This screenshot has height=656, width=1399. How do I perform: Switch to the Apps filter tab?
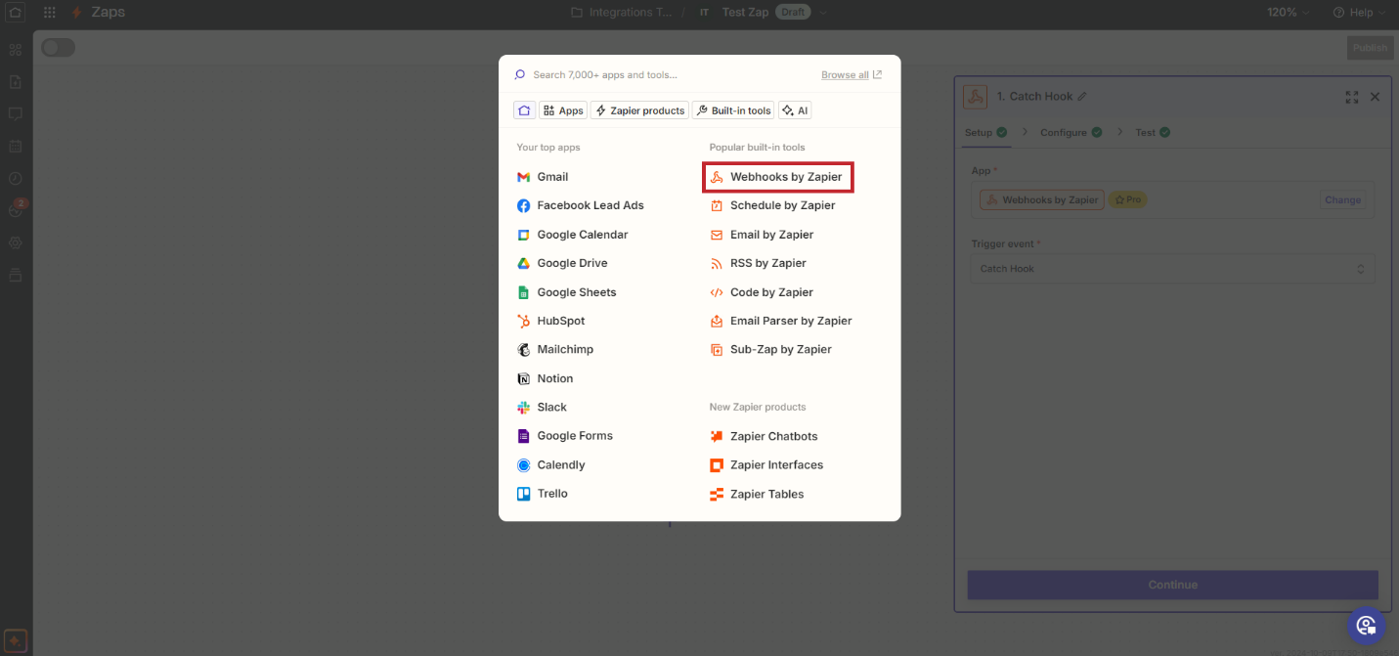click(562, 110)
